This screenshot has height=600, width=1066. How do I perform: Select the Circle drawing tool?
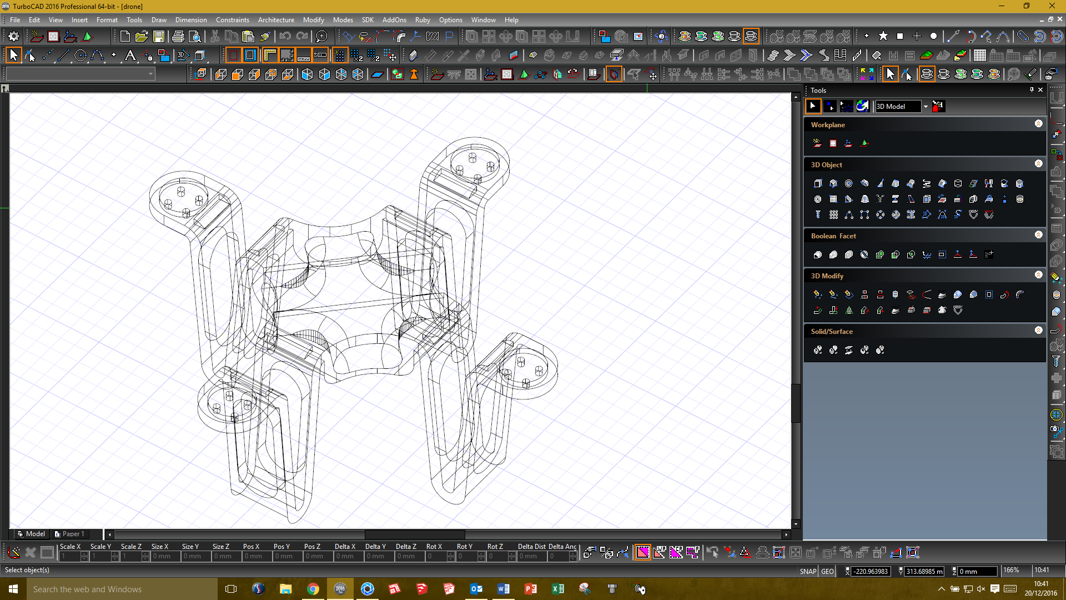(81, 56)
